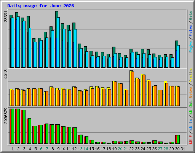Image resolution: width=195 pixels, height=153 pixels.
Task: Click day label 30 on the x-axis
Action: click(x=177, y=149)
